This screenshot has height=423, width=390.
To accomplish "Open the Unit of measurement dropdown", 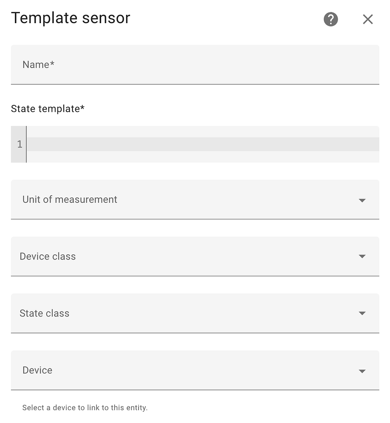I will pyautogui.click(x=195, y=200).
